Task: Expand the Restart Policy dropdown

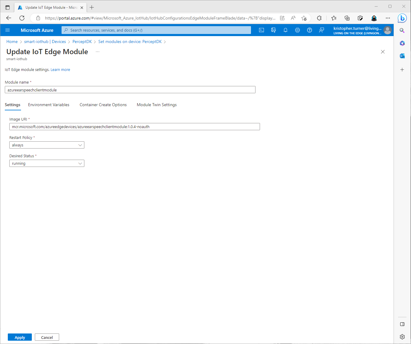Action: [47, 145]
